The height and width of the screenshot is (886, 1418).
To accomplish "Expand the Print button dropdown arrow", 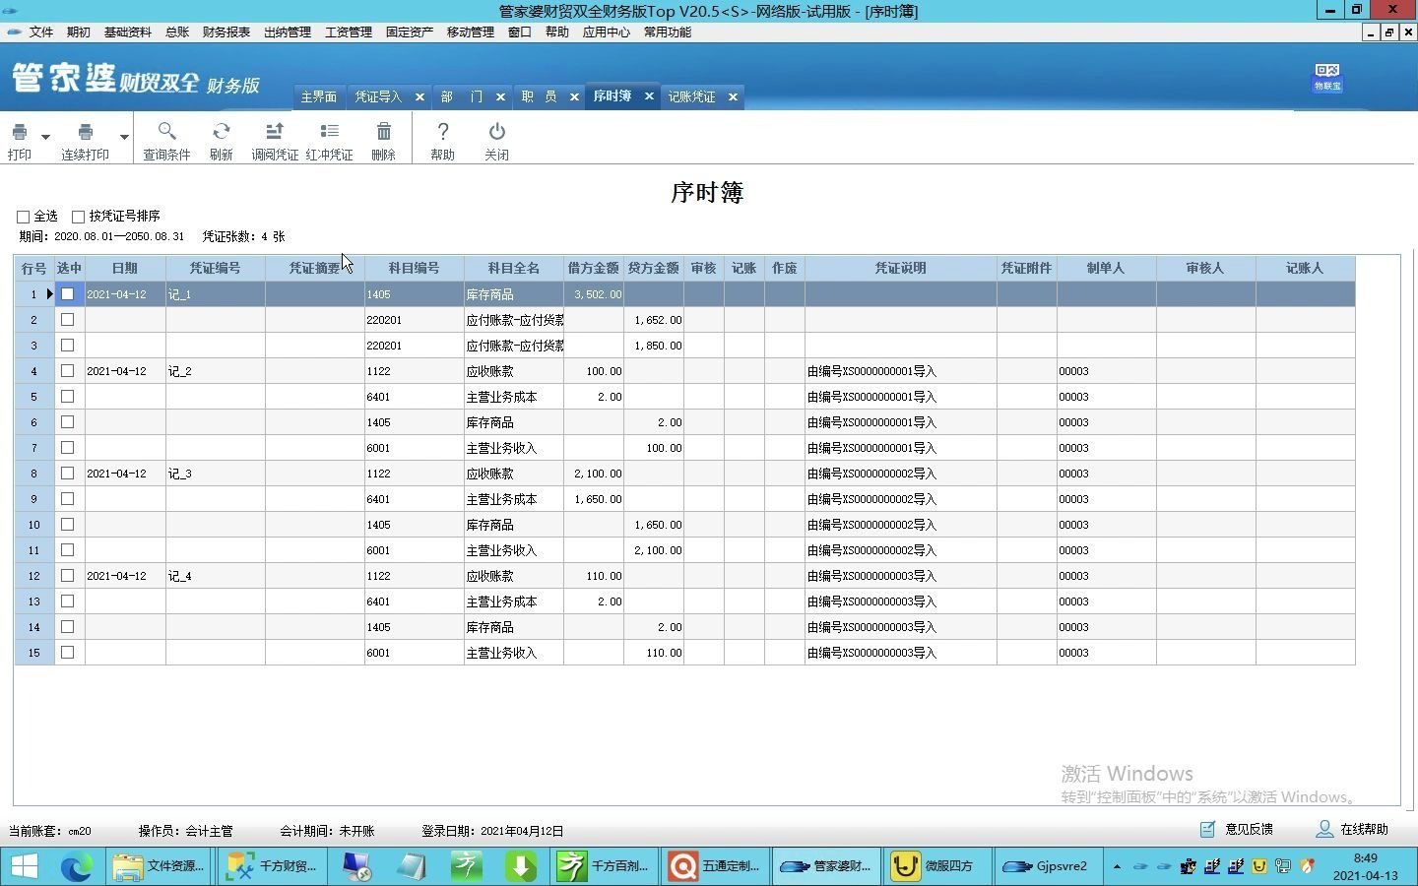I will tap(45, 137).
